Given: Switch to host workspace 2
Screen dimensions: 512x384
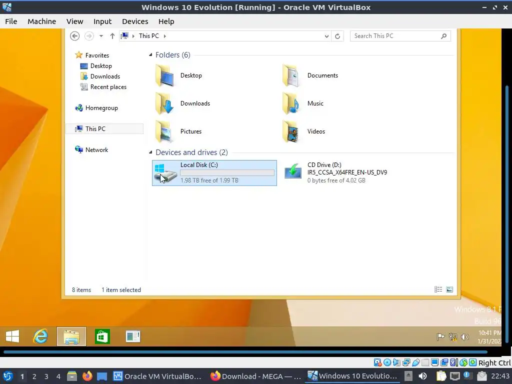Looking at the screenshot, I should pos(34,376).
